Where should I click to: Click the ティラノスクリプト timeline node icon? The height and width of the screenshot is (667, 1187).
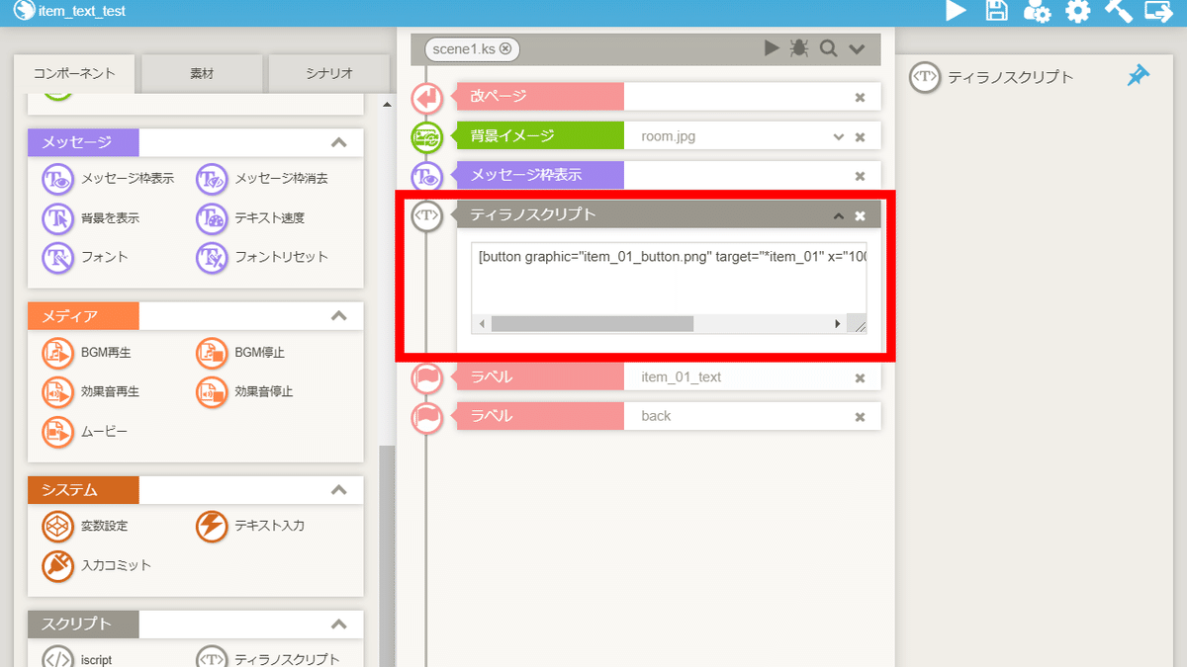[x=427, y=215]
